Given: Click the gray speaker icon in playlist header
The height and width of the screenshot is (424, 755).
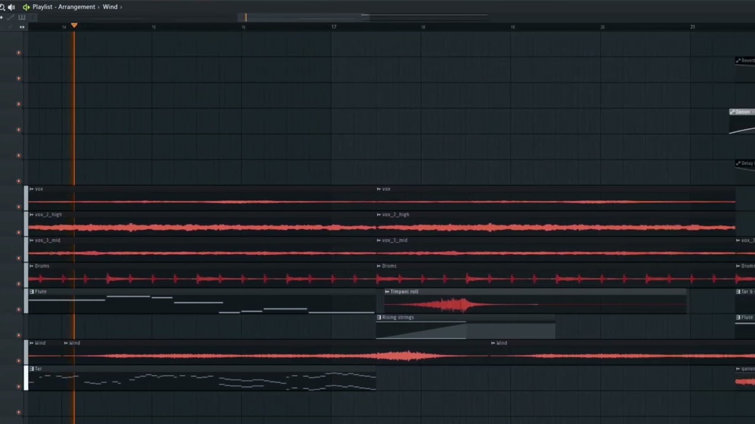Looking at the screenshot, I should [x=11, y=7].
